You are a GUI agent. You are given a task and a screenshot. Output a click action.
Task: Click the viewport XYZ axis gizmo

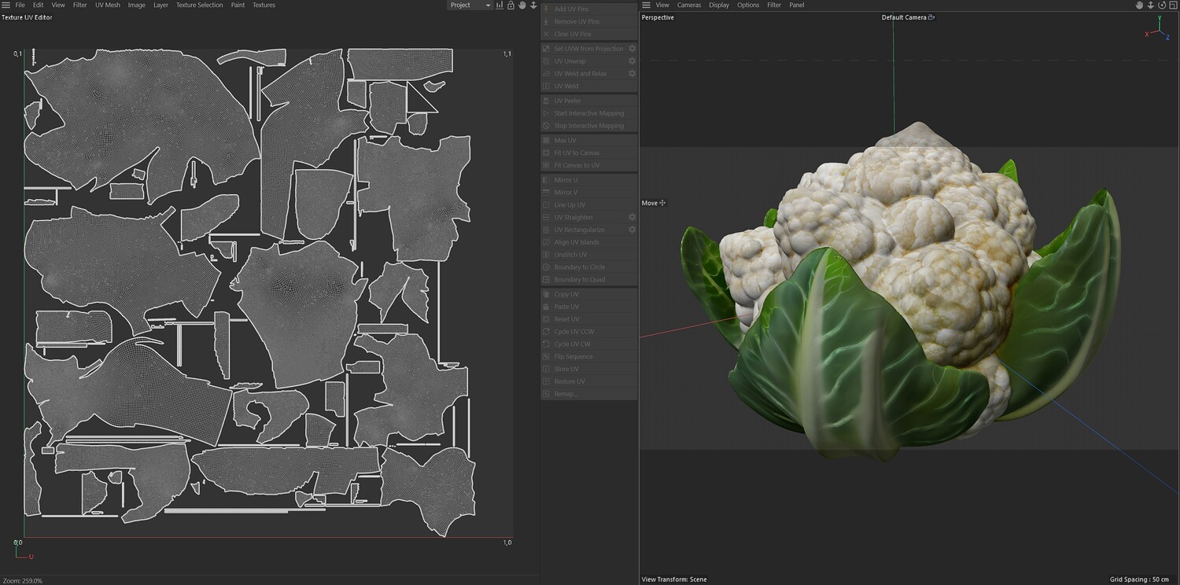tap(1159, 30)
